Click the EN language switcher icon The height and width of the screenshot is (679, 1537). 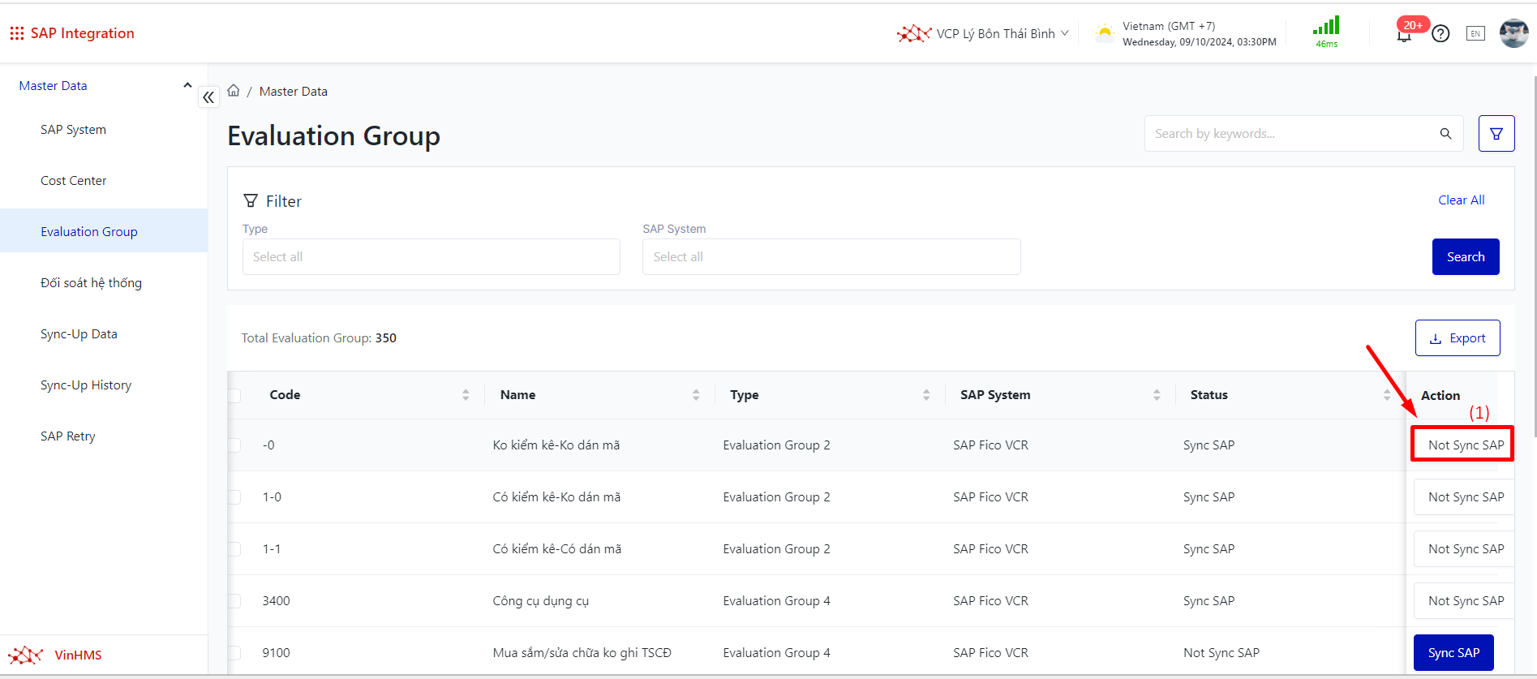(1475, 34)
